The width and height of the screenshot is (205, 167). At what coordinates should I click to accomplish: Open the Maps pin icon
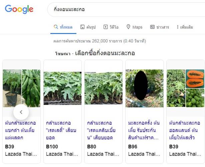(128, 27)
